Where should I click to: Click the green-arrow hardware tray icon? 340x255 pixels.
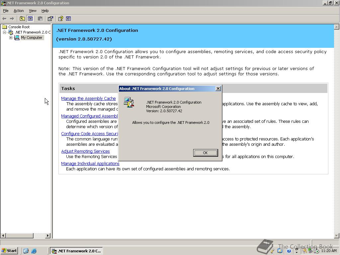(x=310, y=251)
